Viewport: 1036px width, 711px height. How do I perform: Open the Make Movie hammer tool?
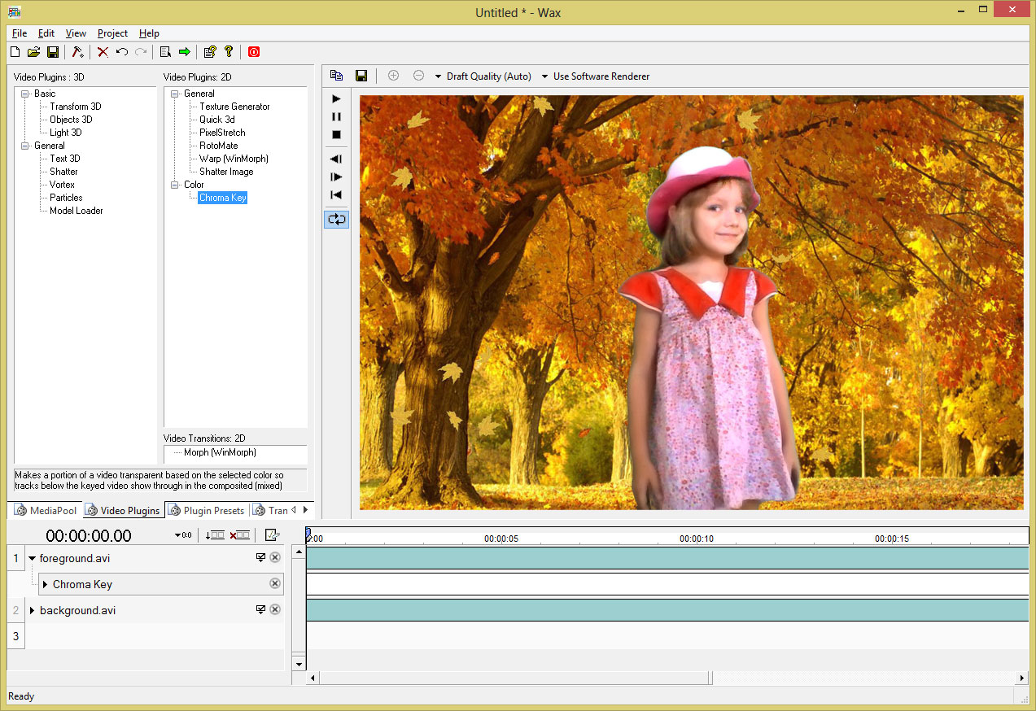pos(77,51)
